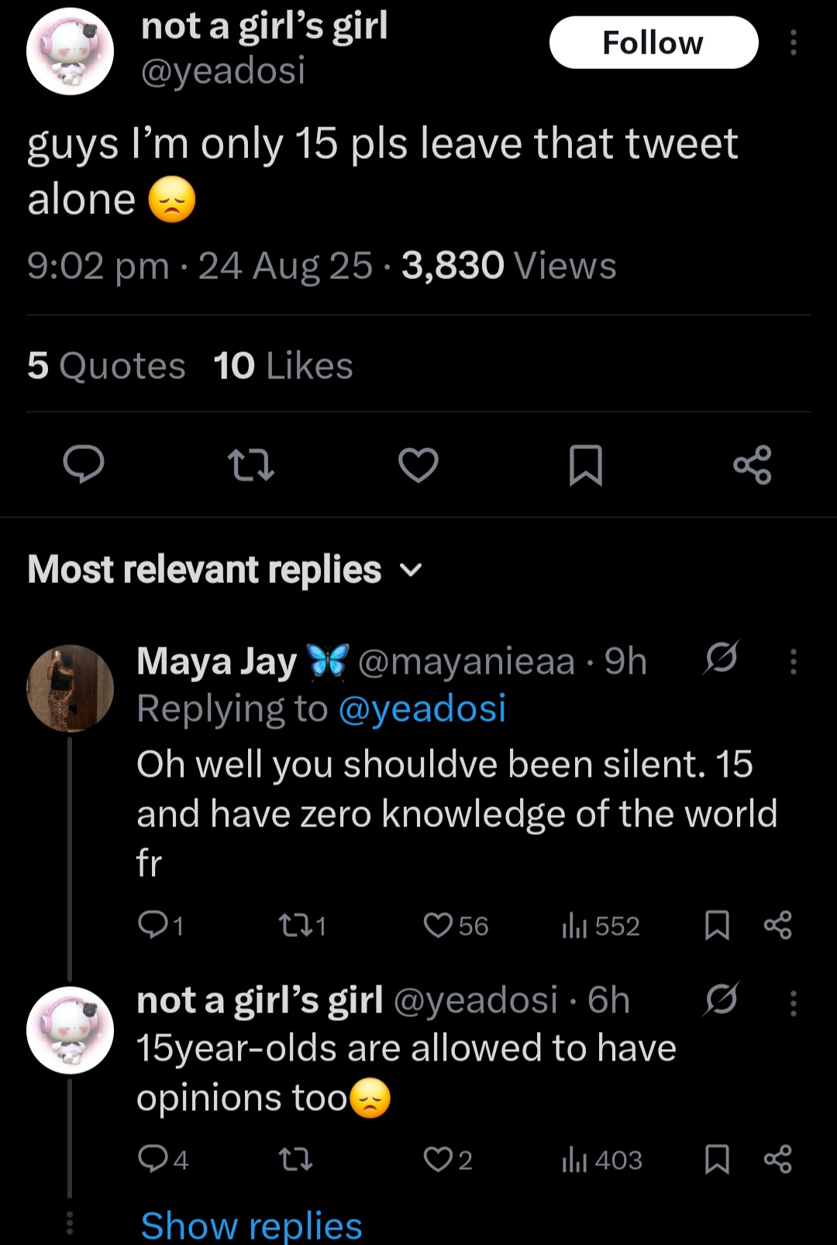837x1245 pixels.
Task: Open Grok icon on Maya Jay's reply
Action: [721, 659]
